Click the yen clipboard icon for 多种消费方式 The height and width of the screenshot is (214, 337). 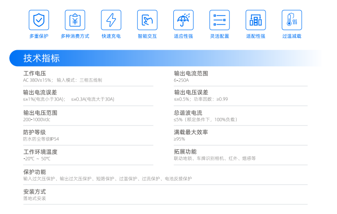pos(75,20)
